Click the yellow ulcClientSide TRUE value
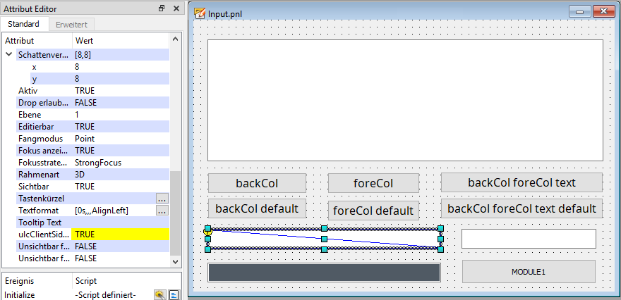The height and width of the screenshot is (300, 621). (x=121, y=235)
